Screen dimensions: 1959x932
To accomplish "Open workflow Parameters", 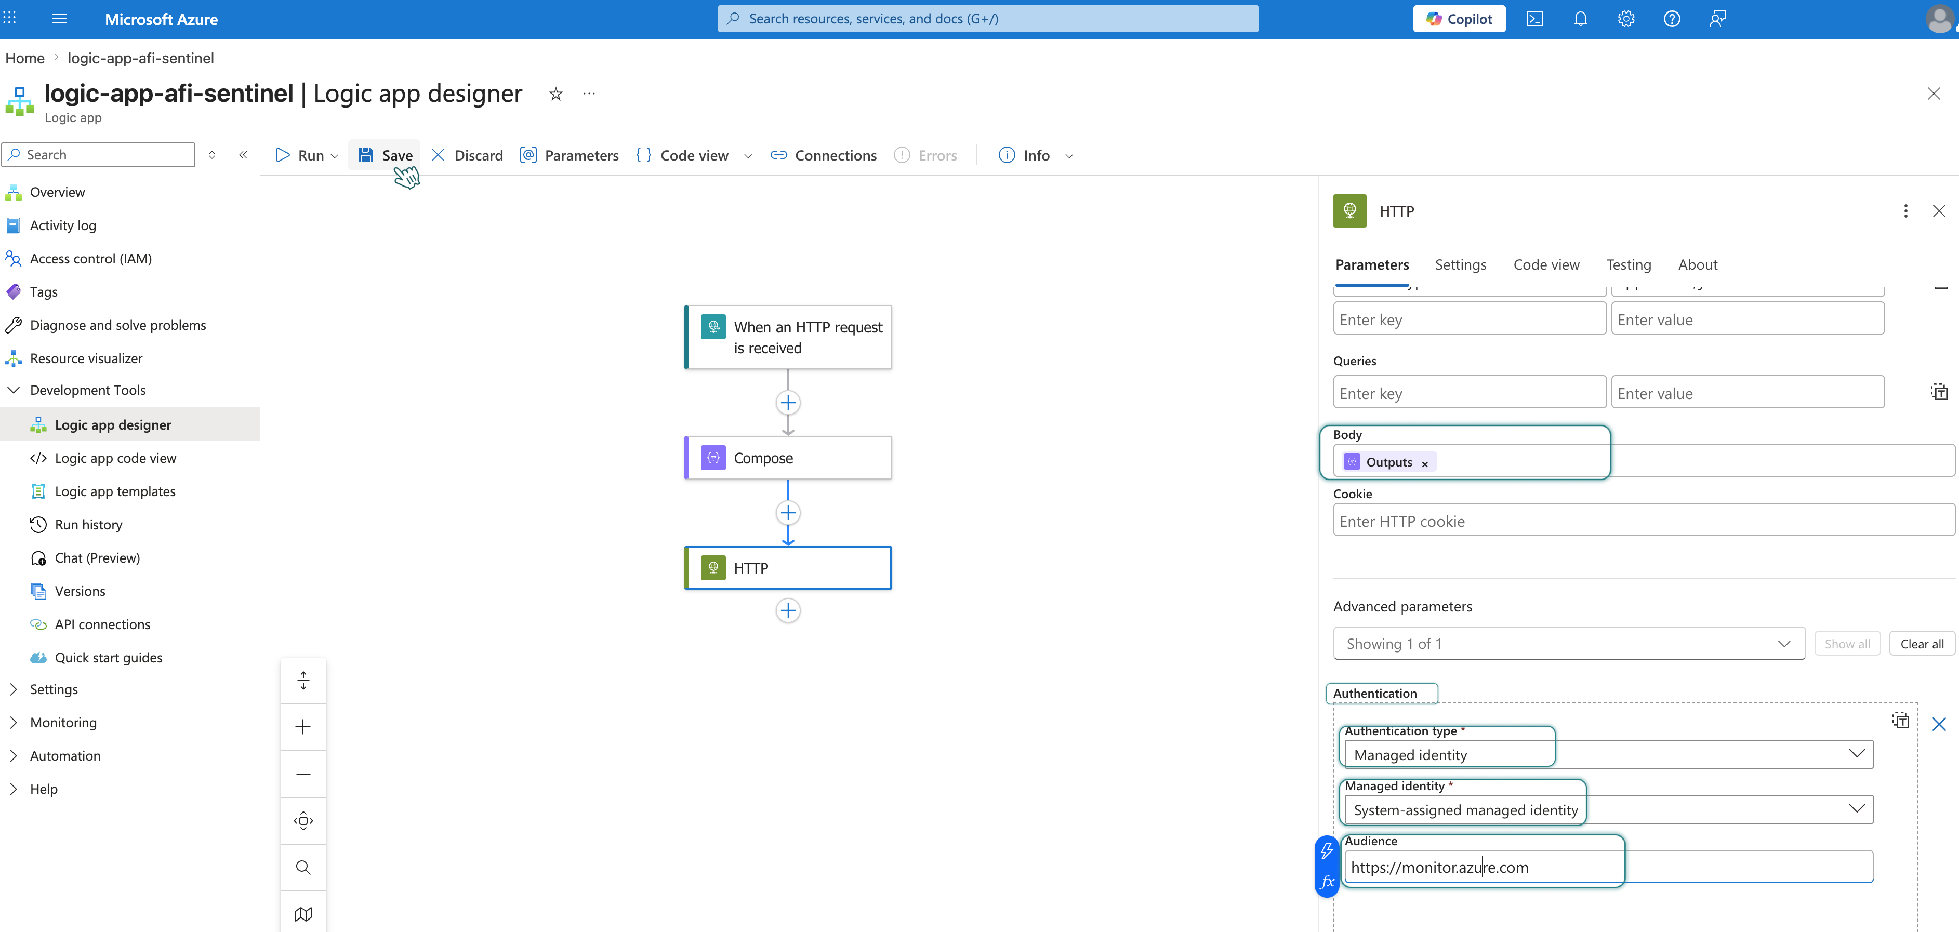I will (x=570, y=155).
